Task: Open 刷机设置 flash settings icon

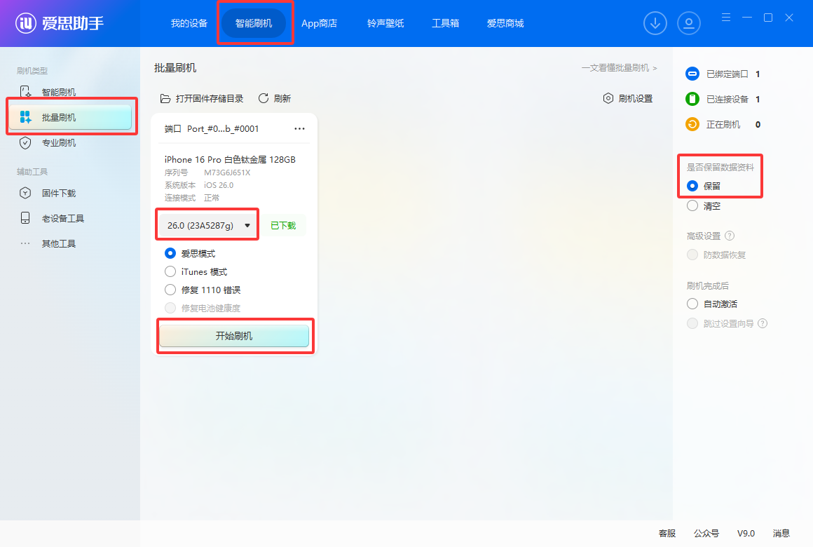Action: 608,98
